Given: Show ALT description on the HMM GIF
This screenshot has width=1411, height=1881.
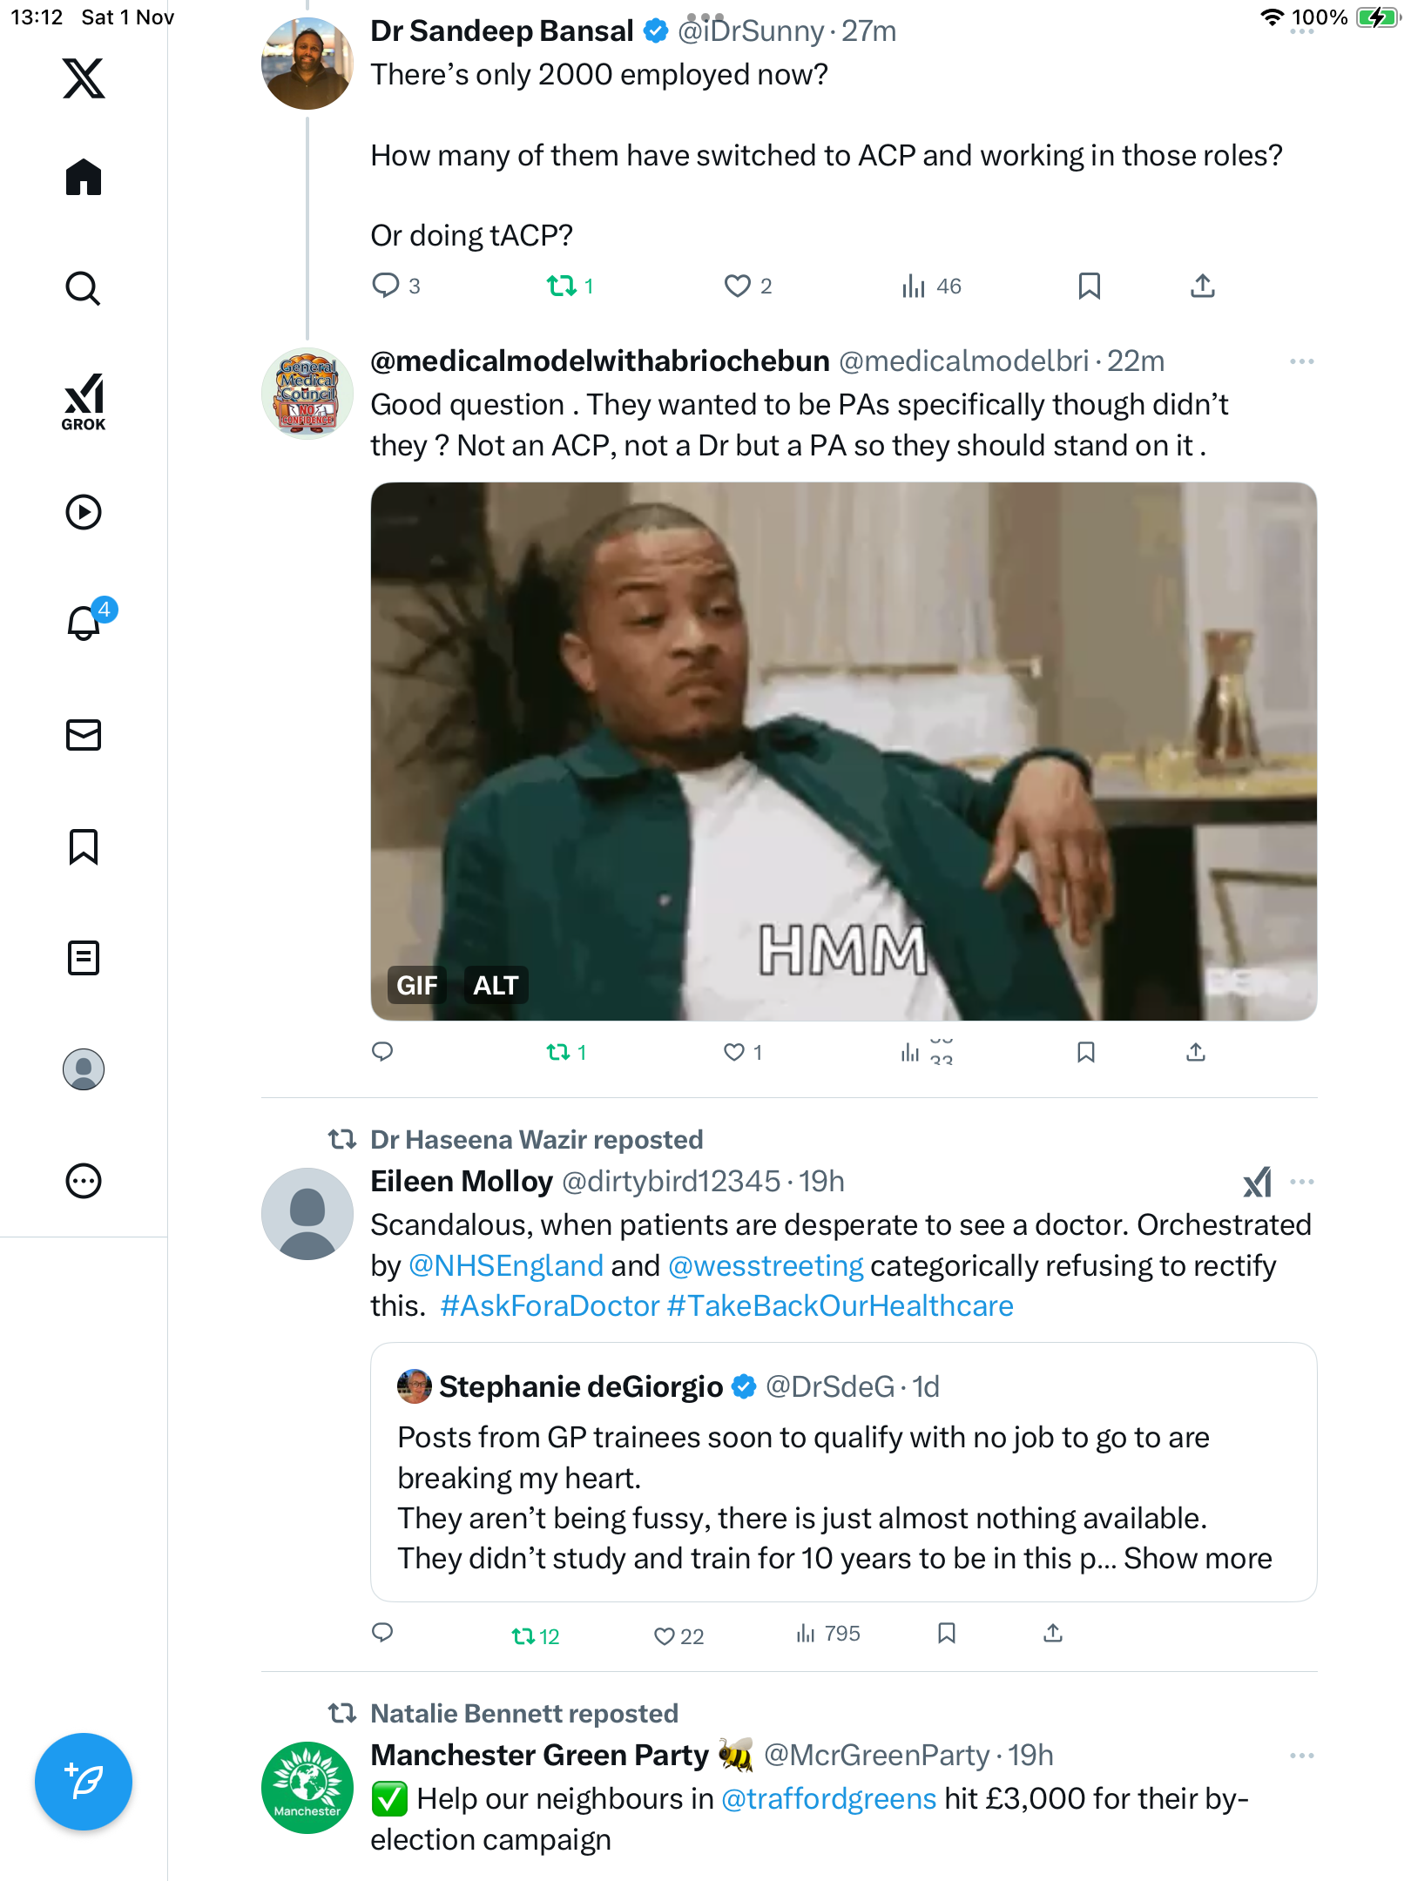Looking at the screenshot, I should (x=496, y=985).
